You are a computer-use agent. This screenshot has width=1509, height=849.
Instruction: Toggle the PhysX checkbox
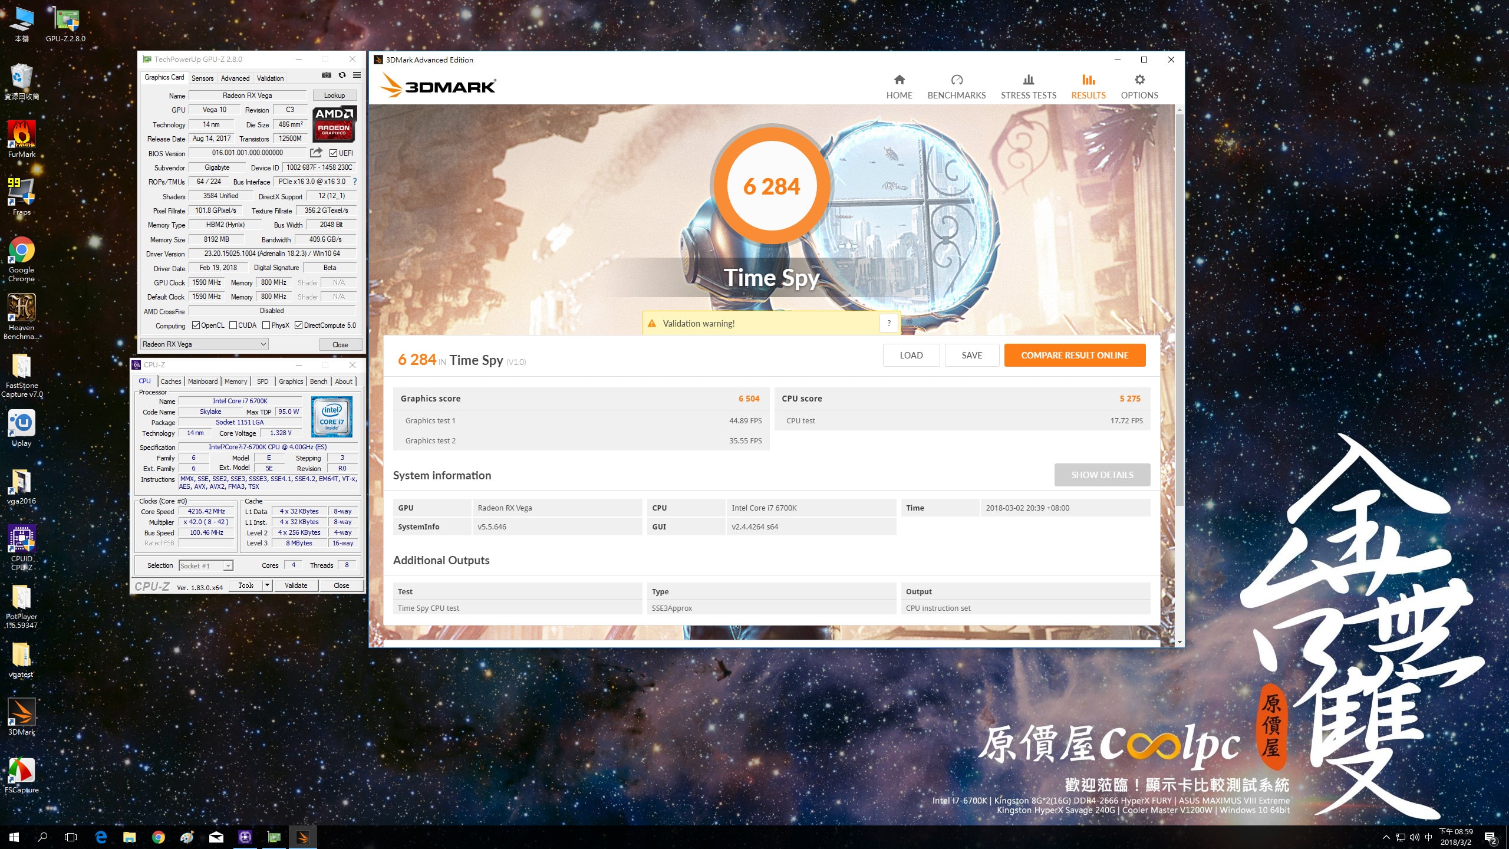pyautogui.click(x=266, y=325)
